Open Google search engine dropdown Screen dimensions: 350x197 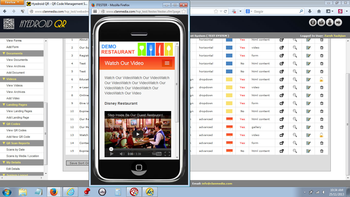[249, 12]
